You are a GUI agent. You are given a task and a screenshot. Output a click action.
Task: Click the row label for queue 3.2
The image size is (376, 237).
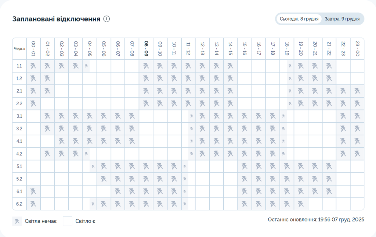tap(19, 129)
